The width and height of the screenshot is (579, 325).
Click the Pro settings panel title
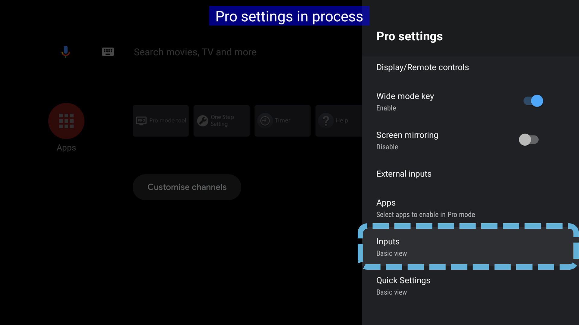coord(409,36)
